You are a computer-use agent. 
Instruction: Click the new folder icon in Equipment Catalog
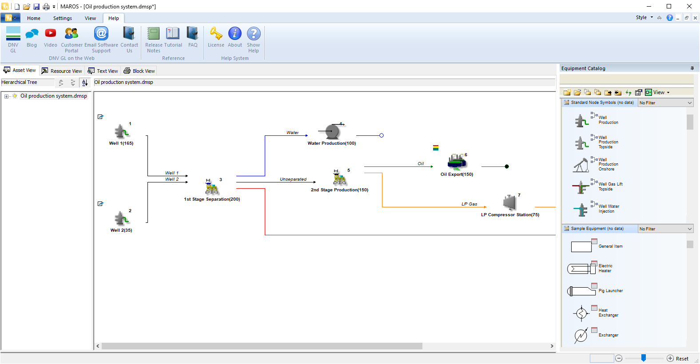(x=567, y=92)
